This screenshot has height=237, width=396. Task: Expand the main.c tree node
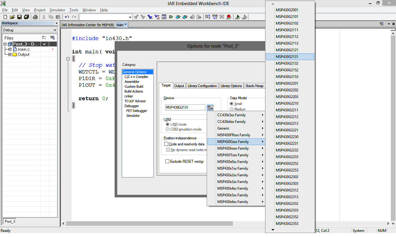pos(10,50)
